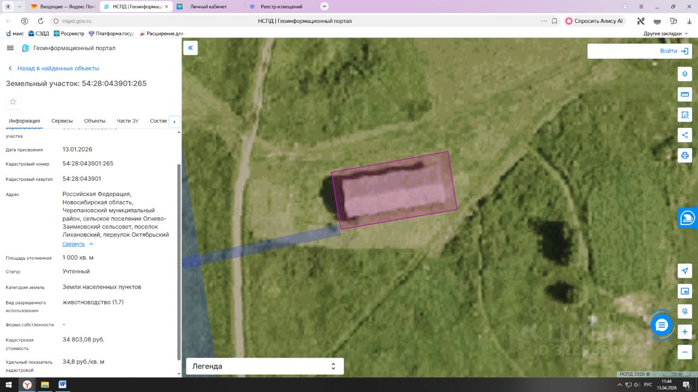The height and width of the screenshot is (392, 698).
Task: Switch to the Объекты tab
Action: pyautogui.click(x=95, y=121)
